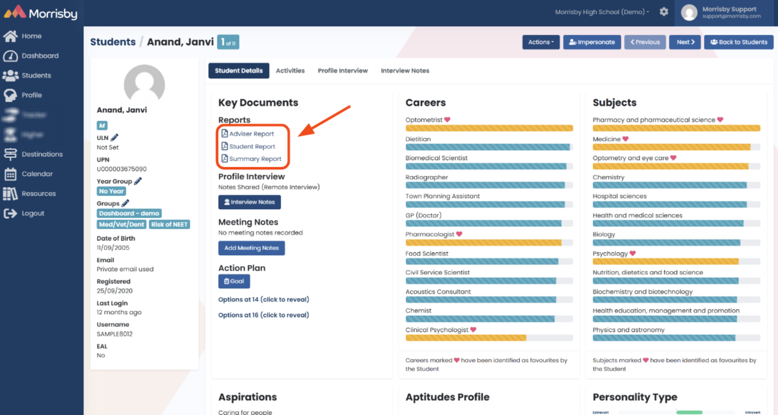This screenshot has height=415, width=778.
Task: Switch to the Interview Notes tab
Action: (x=405, y=71)
